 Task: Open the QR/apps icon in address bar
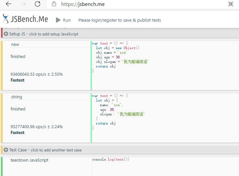point(231,4)
